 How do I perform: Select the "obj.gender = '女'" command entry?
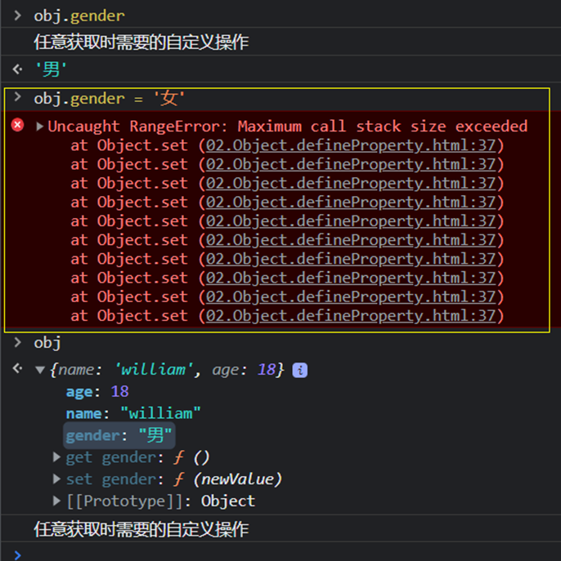point(110,98)
